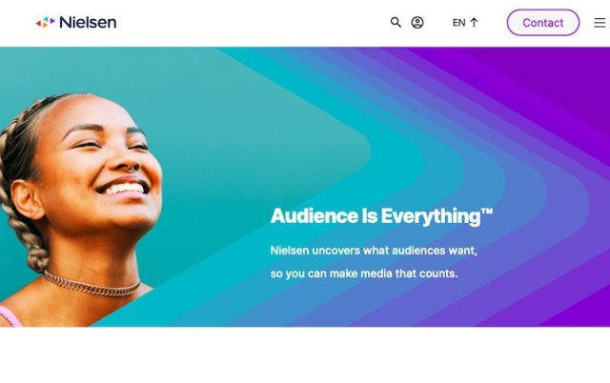
Task: Open the user account profile icon
Action: 417,23
